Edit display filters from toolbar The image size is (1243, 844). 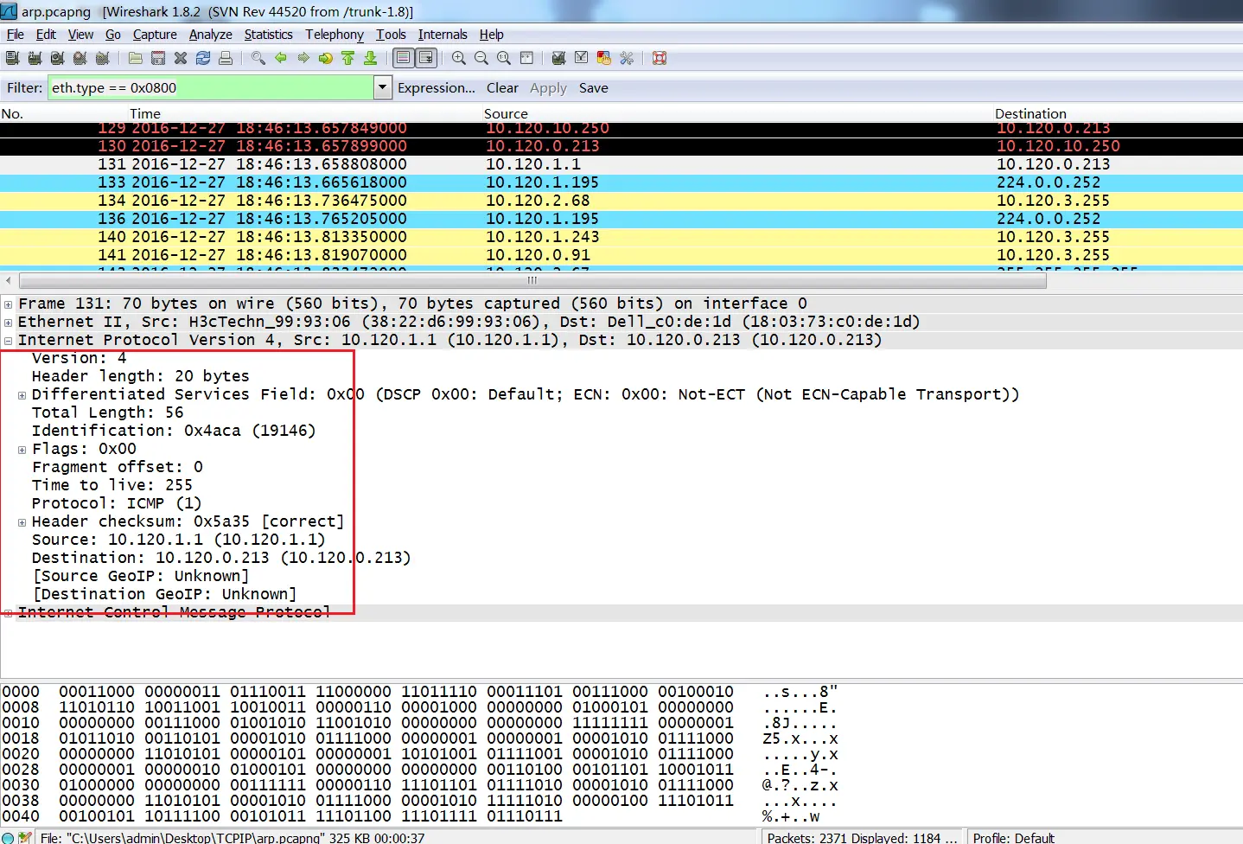[582, 58]
